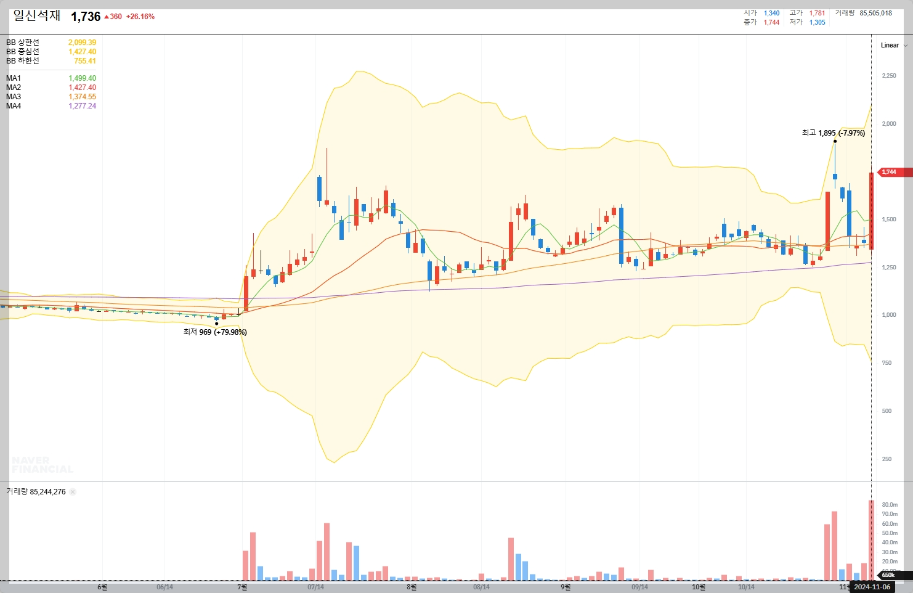Remove the 거래량 85,244,276 volume indicator
Viewport: 913px width, 593px height.
coord(73,492)
